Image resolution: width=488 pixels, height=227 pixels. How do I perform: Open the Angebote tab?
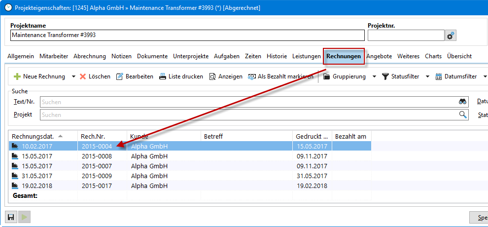point(379,56)
